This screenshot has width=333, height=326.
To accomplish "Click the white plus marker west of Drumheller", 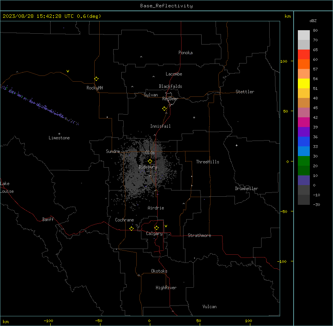I will tap(236, 145).
